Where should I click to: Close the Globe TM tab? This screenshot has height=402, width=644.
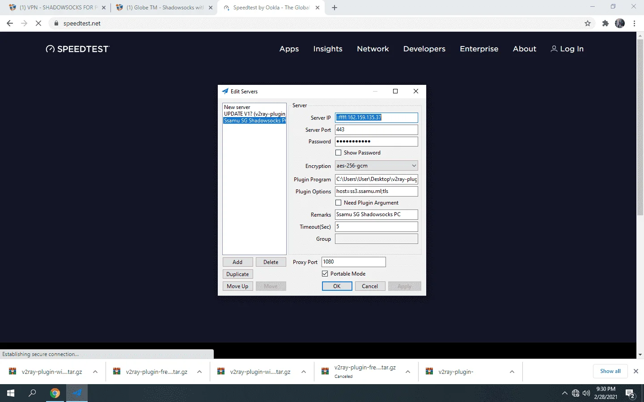click(211, 8)
